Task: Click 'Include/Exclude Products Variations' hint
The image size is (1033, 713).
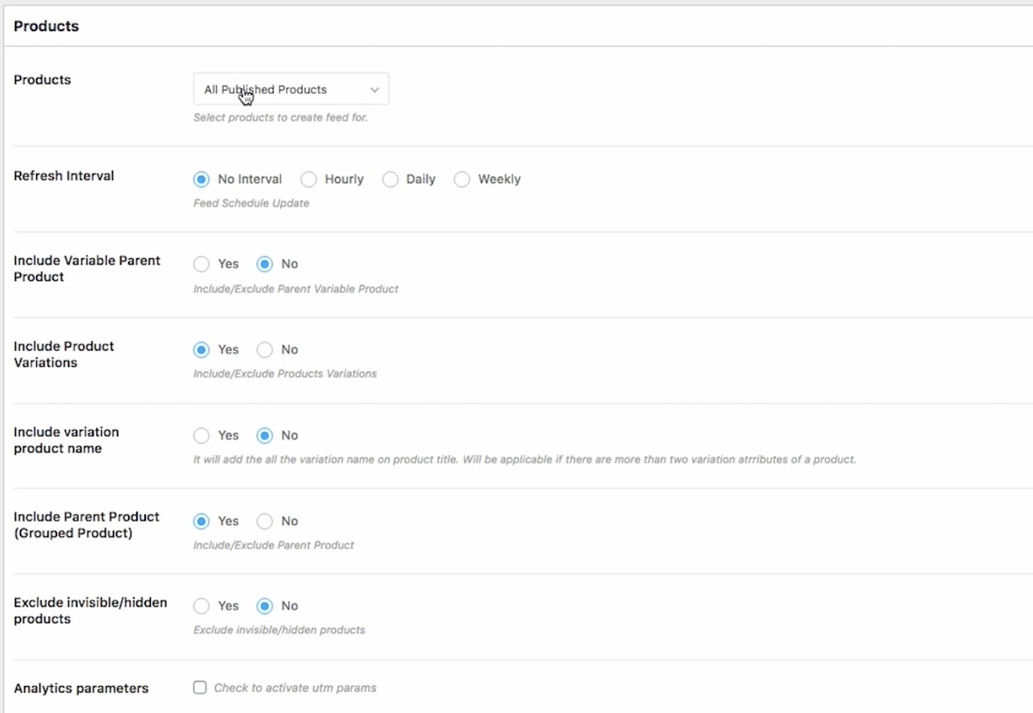Action: coord(285,373)
